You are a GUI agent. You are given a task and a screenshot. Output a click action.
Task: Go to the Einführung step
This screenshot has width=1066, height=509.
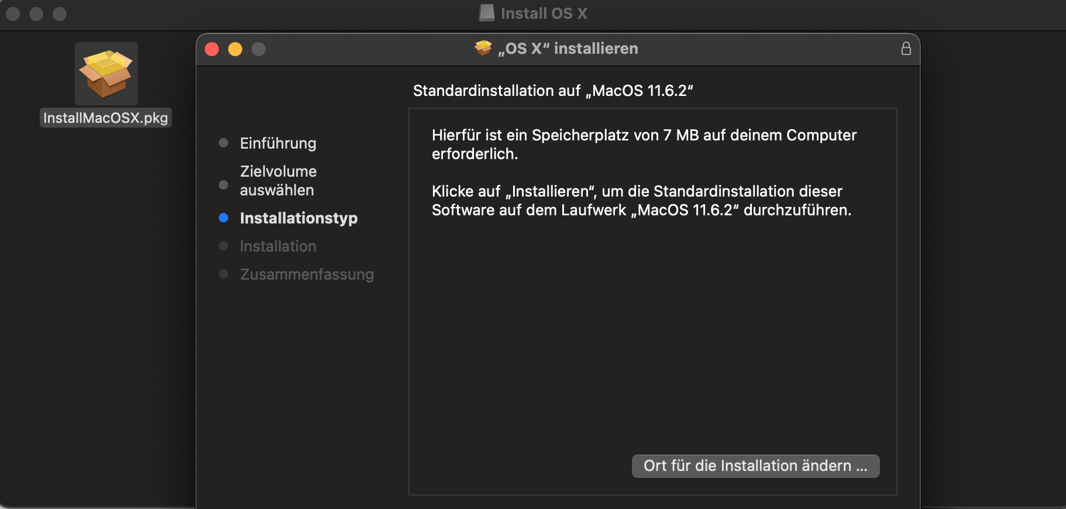pos(278,143)
